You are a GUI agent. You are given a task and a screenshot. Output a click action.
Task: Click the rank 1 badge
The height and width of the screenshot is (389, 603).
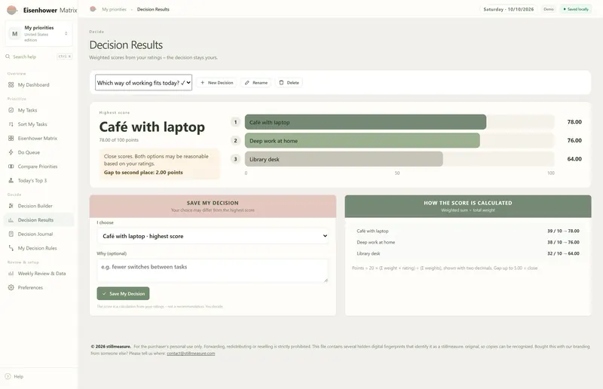click(235, 122)
